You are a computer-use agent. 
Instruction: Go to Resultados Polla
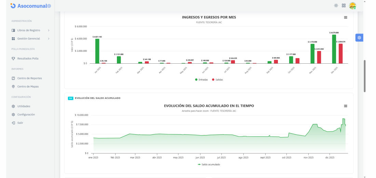28,59
